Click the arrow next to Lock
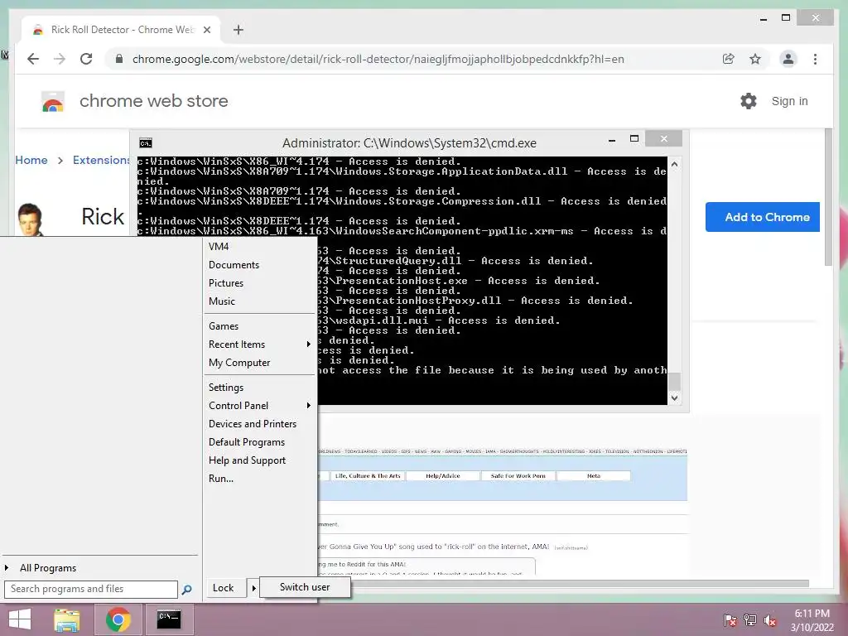This screenshot has height=636, width=848. (253, 588)
